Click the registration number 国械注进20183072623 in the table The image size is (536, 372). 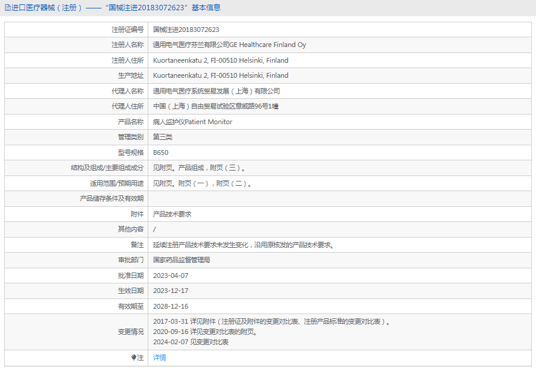click(x=186, y=30)
